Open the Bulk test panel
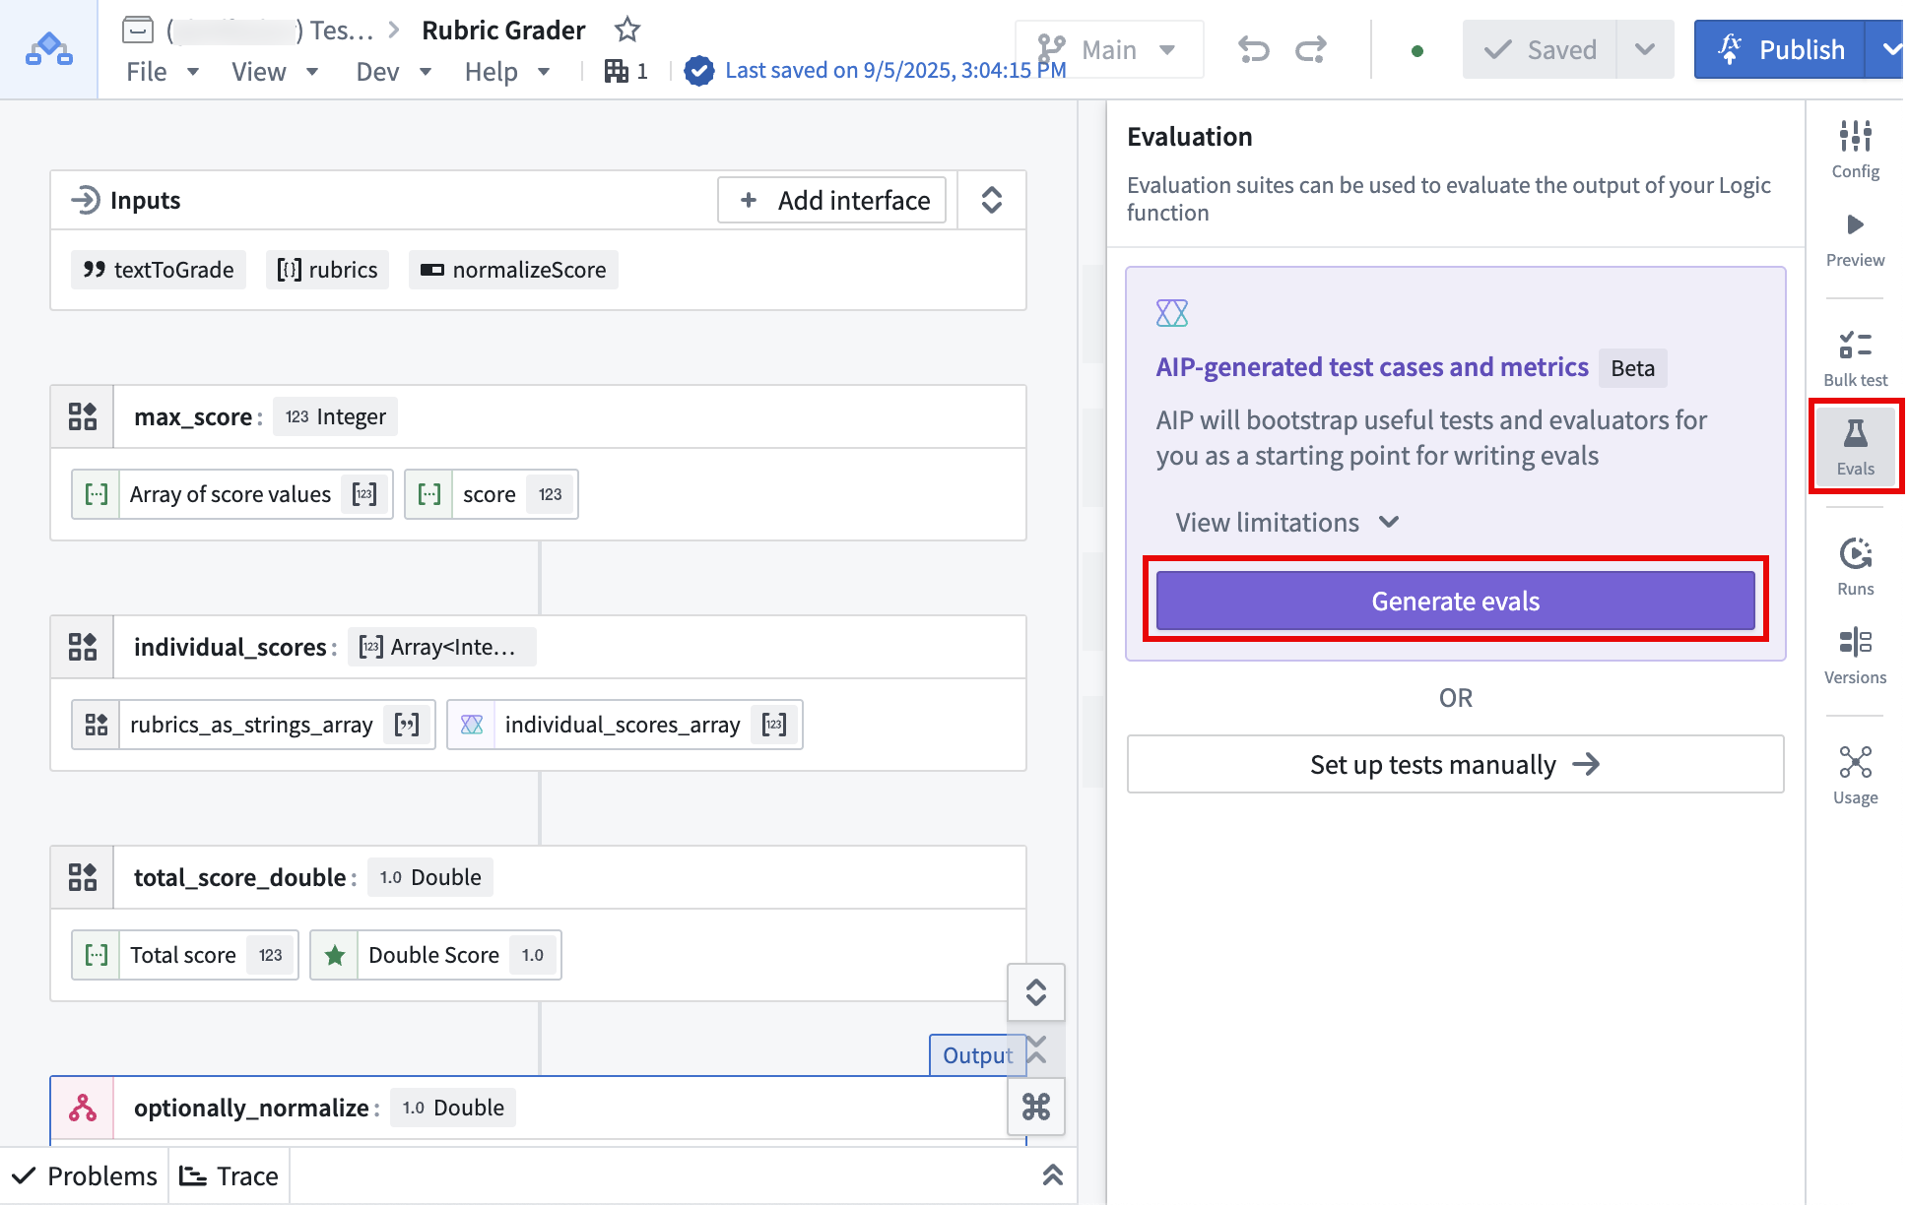The height and width of the screenshot is (1205, 1909). (1855, 356)
